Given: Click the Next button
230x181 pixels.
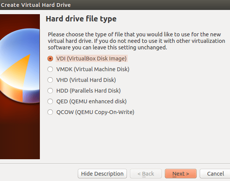Looking at the screenshot, I should 181,174.
